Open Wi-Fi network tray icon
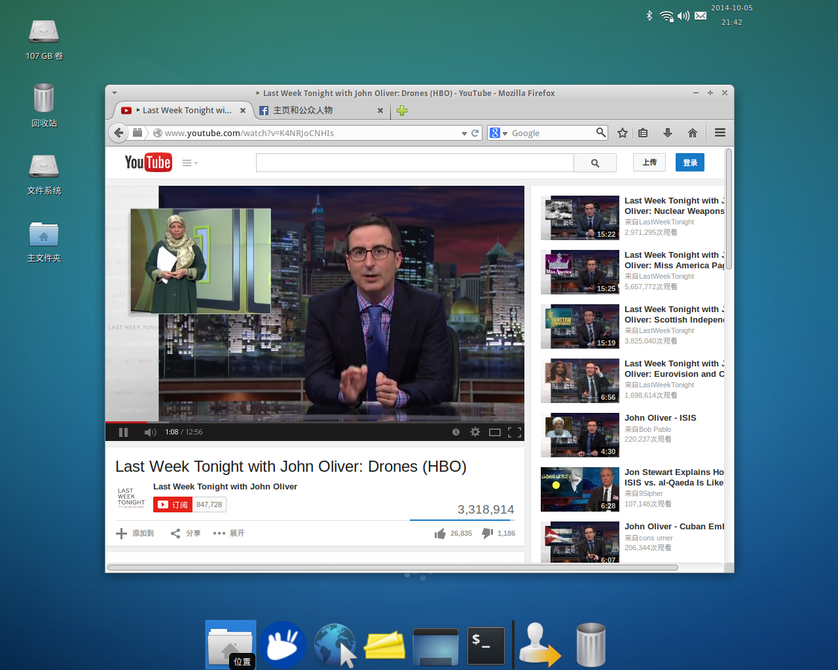Screen dimensions: 838x670 coord(666,16)
